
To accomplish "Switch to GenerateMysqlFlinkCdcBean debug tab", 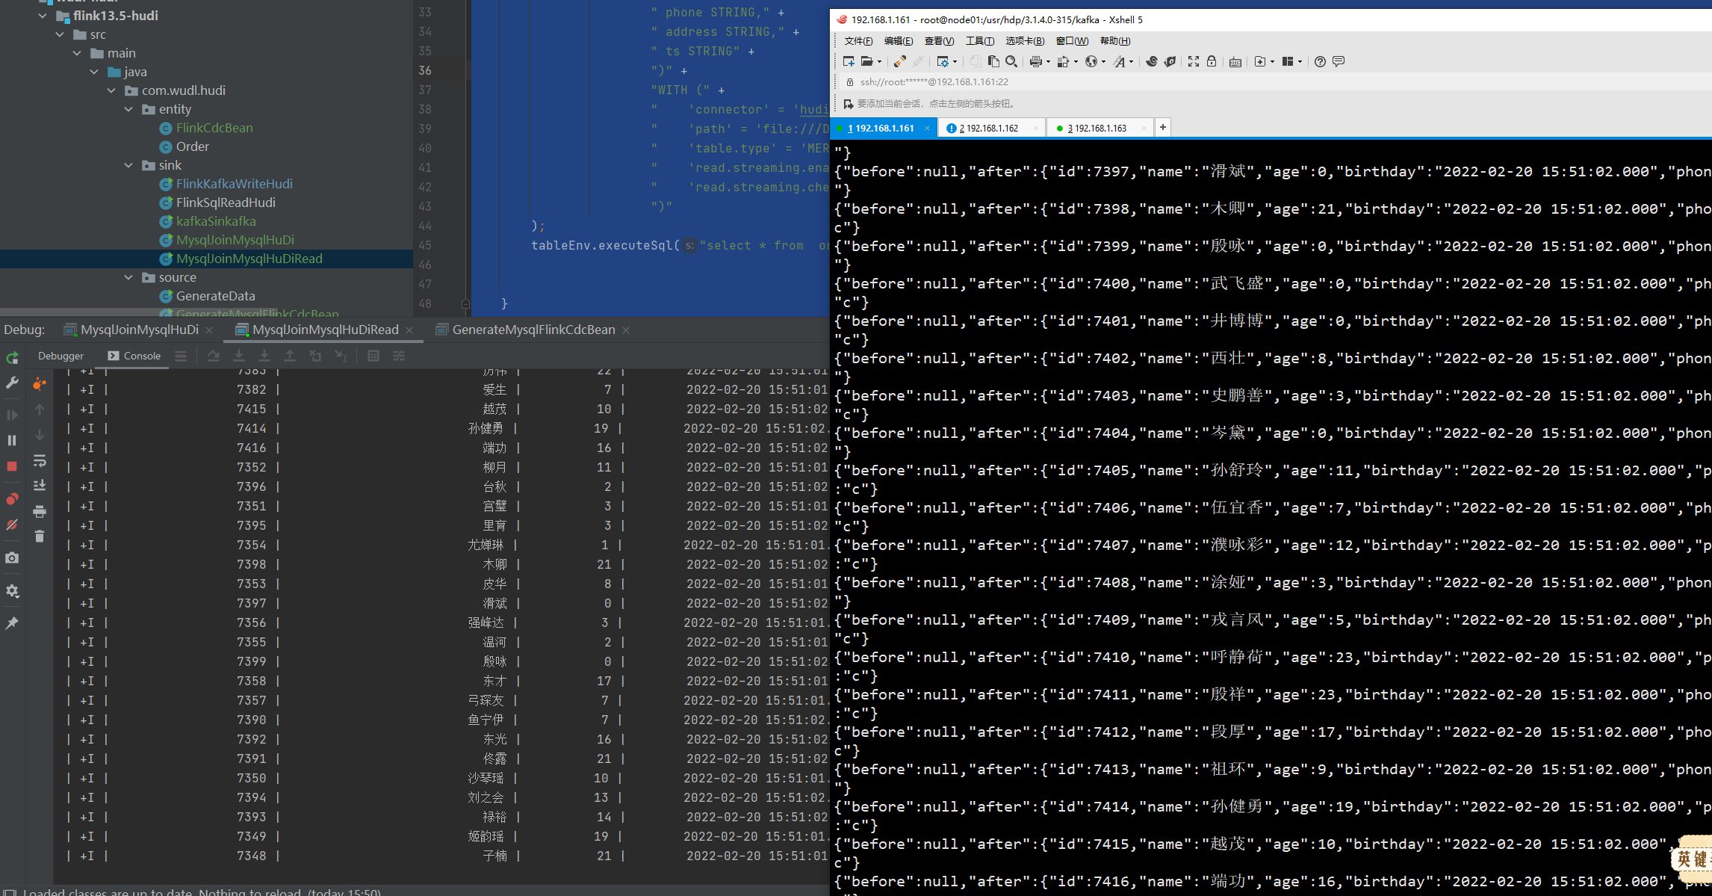I will point(533,330).
